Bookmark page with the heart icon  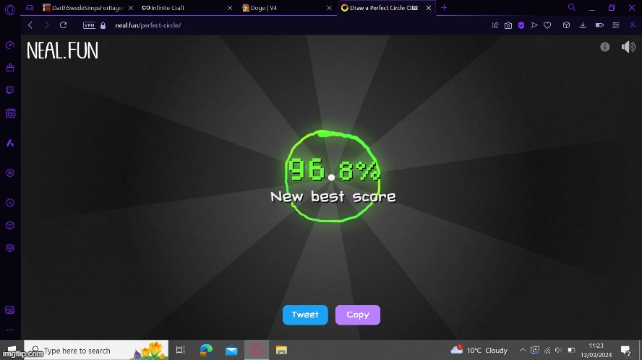tap(547, 25)
